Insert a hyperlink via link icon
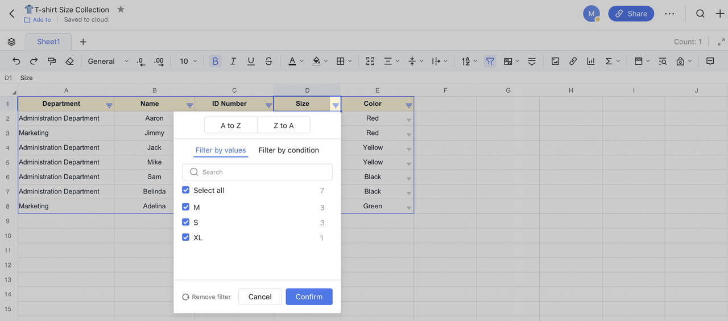This screenshot has width=728, height=321. tap(573, 61)
